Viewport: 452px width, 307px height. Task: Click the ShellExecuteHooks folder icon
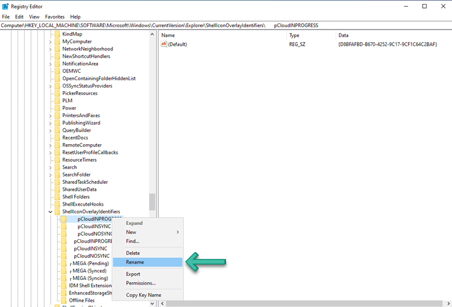[57, 204]
